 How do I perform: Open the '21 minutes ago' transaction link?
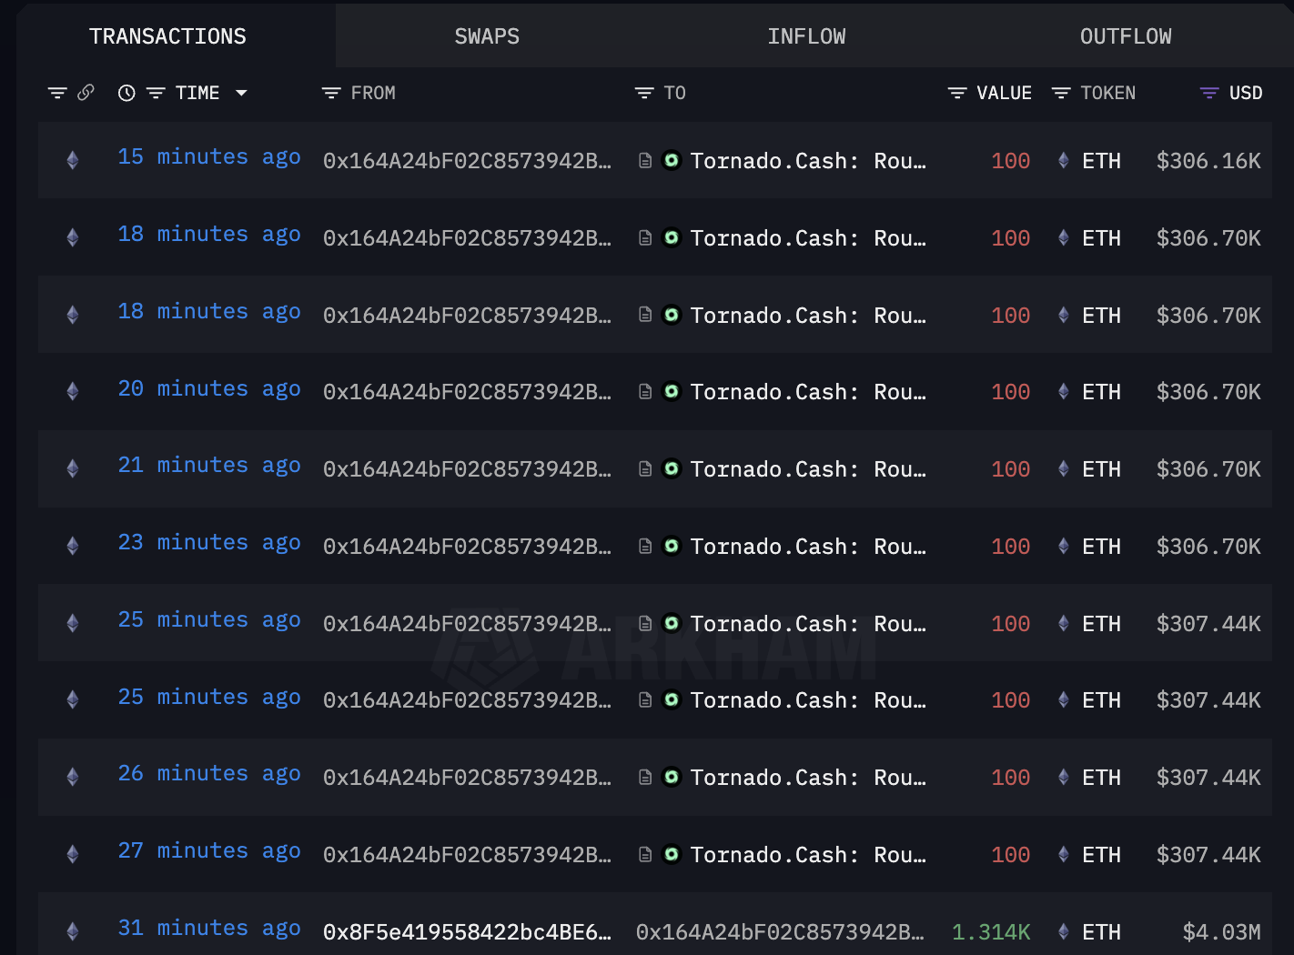point(209,466)
